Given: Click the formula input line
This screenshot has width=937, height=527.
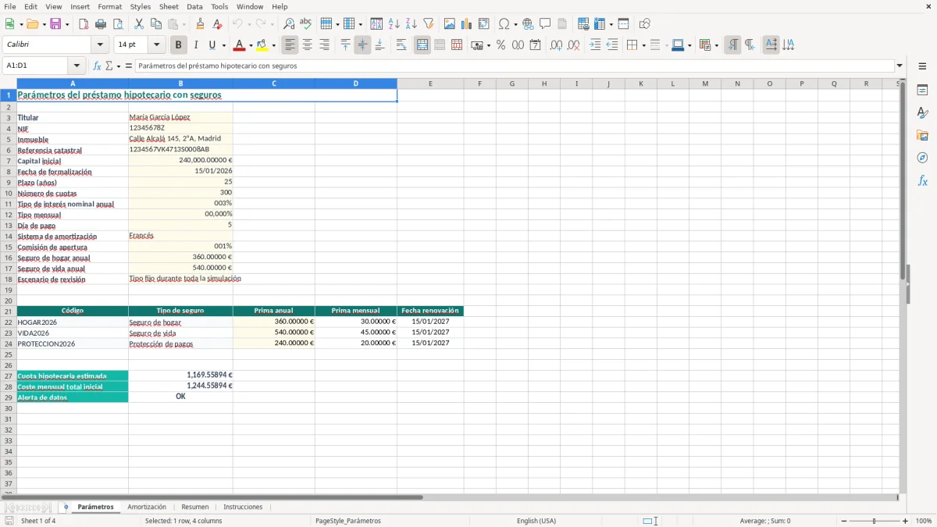Looking at the screenshot, I should point(514,66).
